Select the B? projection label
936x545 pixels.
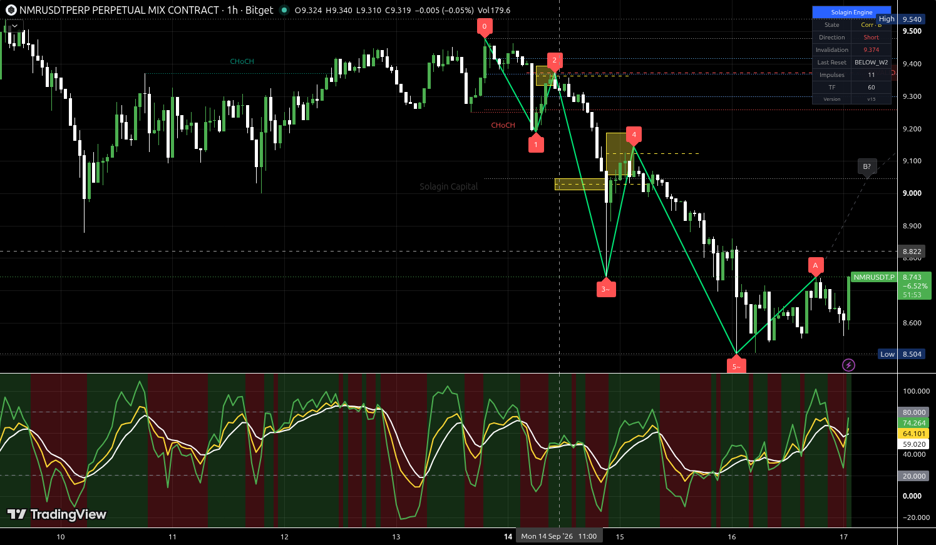pyautogui.click(x=867, y=168)
